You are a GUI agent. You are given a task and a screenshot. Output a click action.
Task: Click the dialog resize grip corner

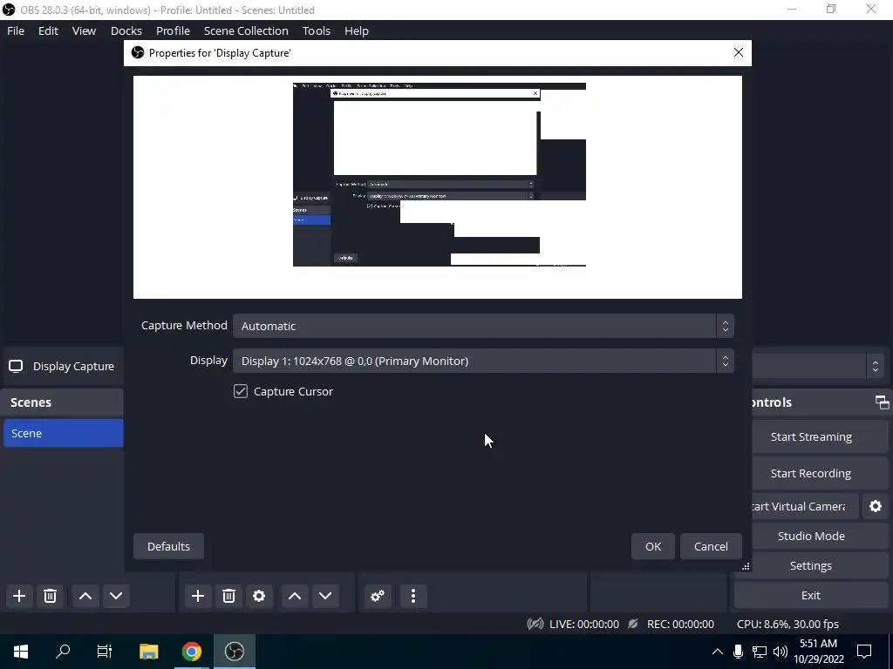[x=746, y=566]
